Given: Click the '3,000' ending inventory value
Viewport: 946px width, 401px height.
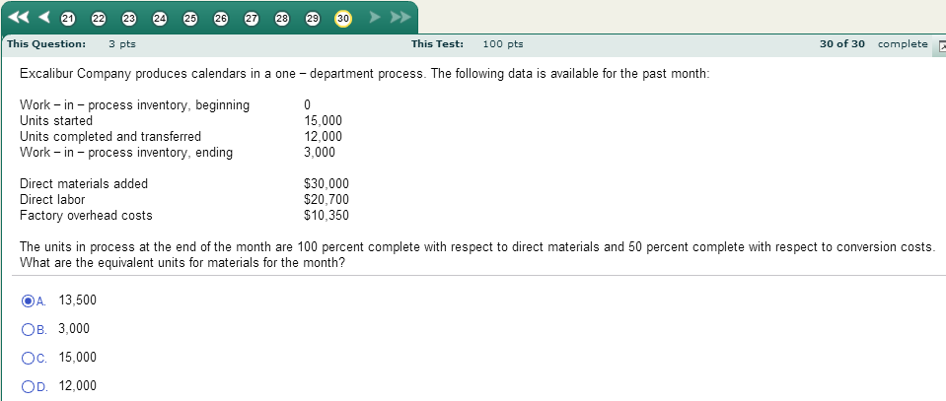Looking at the screenshot, I should [x=320, y=153].
